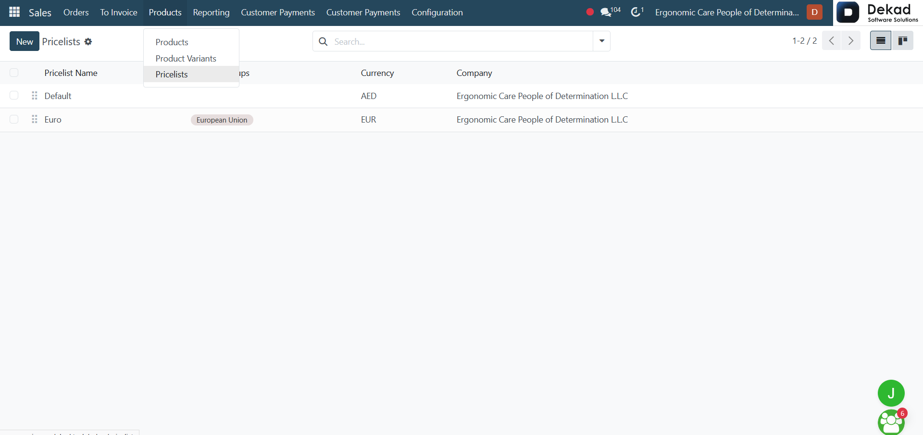Viewport: 923px width, 435px height.
Task: Click the EUR currency cell
Action: (x=369, y=120)
